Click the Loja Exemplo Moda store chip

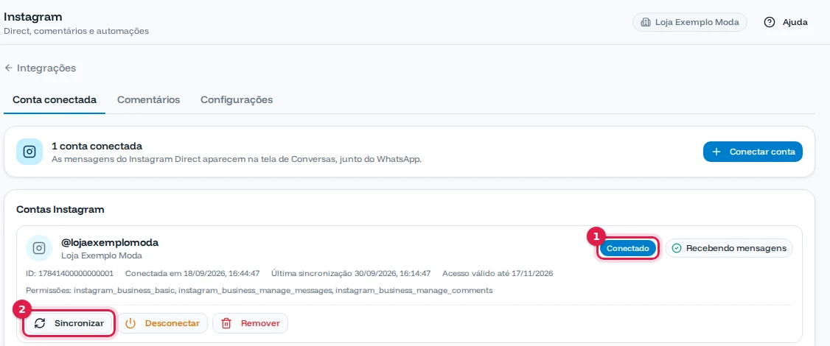[x=690, y=22]
